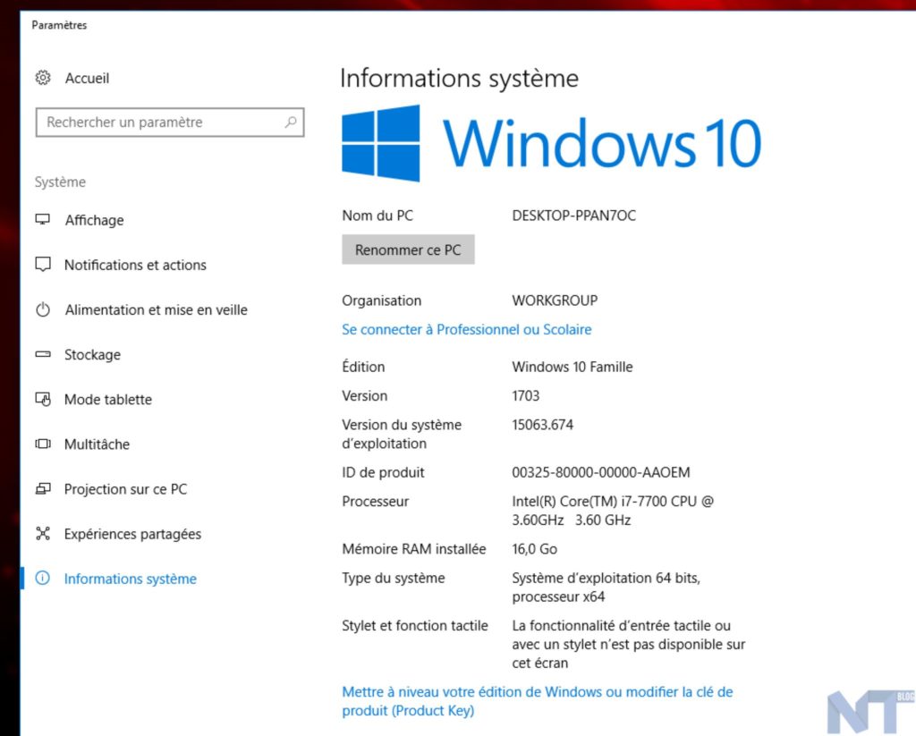
Task: Click the Stockage drive icon
Action: coord(43,354)
